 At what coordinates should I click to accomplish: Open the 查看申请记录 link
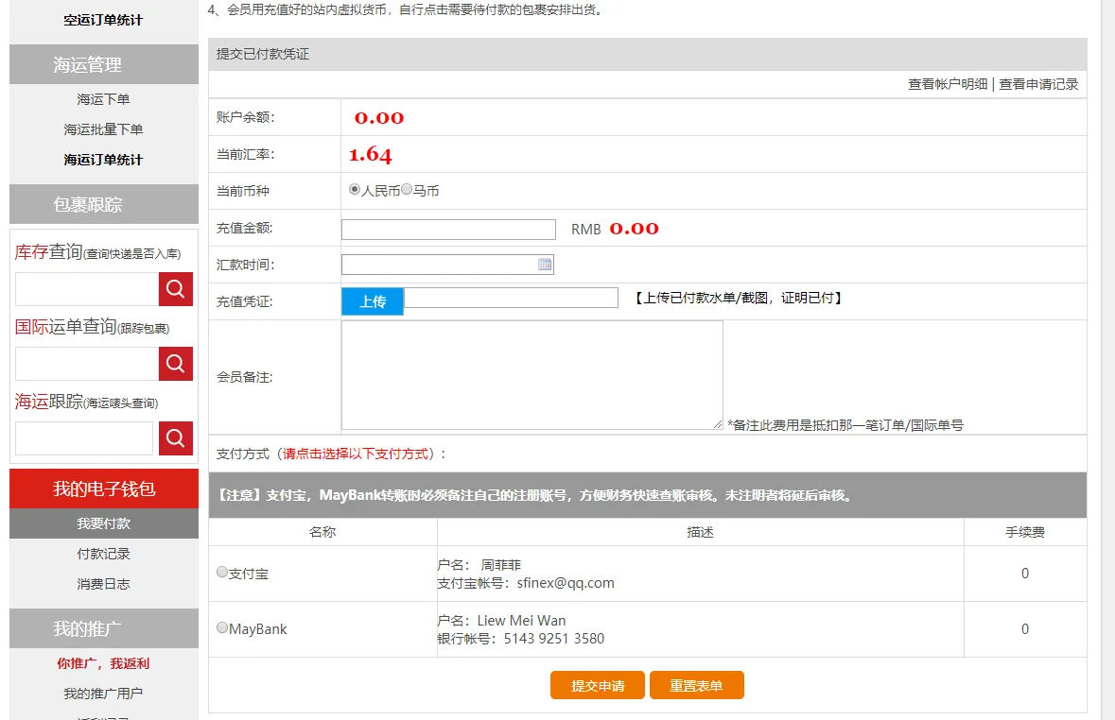coord(1040,83)
